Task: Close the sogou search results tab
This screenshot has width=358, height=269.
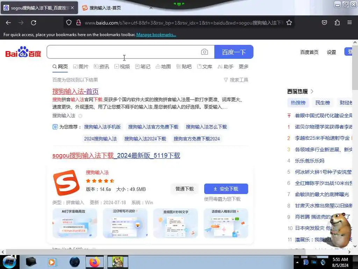Action: tap(72, 8)
